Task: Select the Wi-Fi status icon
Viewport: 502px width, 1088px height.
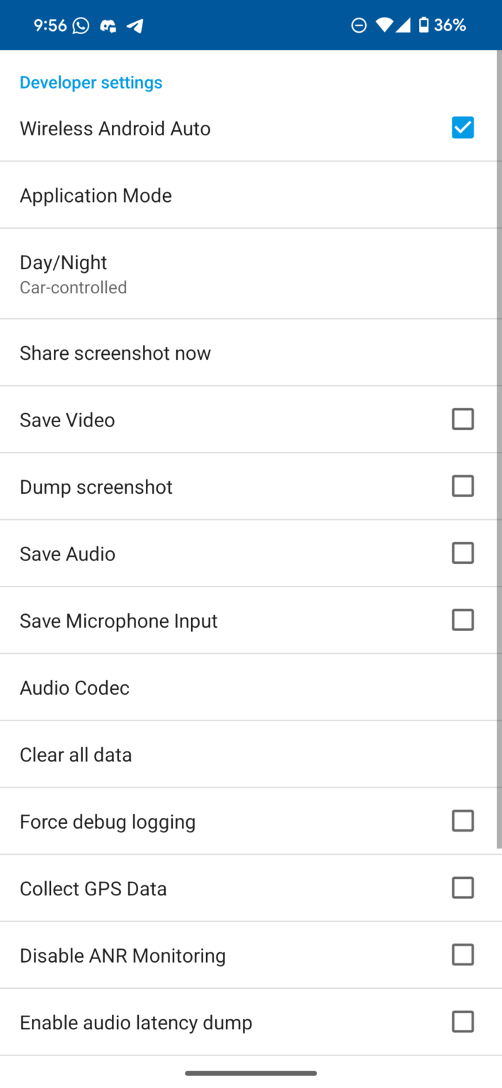Action: (383, 25)
